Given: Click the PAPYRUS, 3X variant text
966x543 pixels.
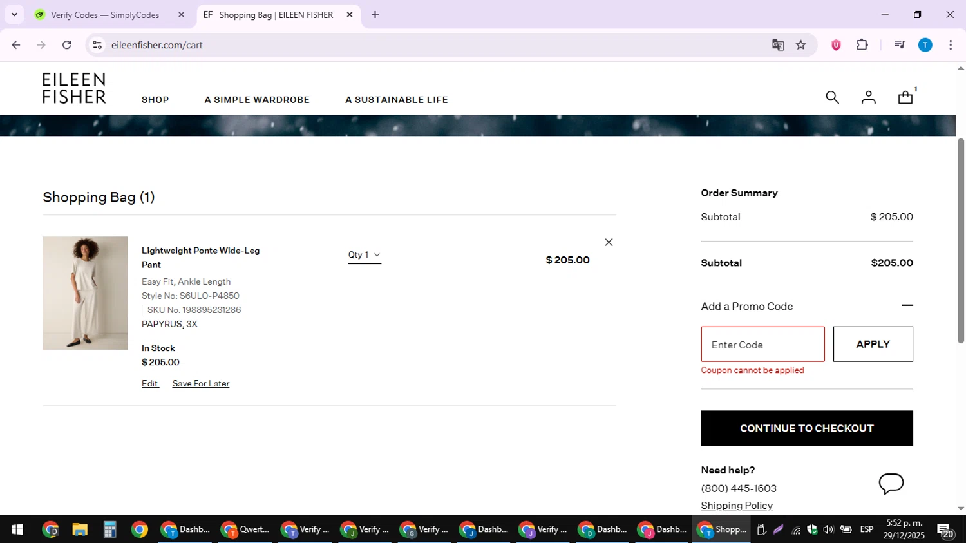Looking at the screenshot, I should click(169, 325).
